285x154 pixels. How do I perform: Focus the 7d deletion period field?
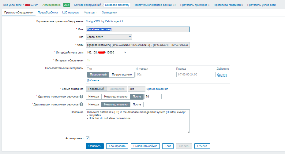pos(153,97)
